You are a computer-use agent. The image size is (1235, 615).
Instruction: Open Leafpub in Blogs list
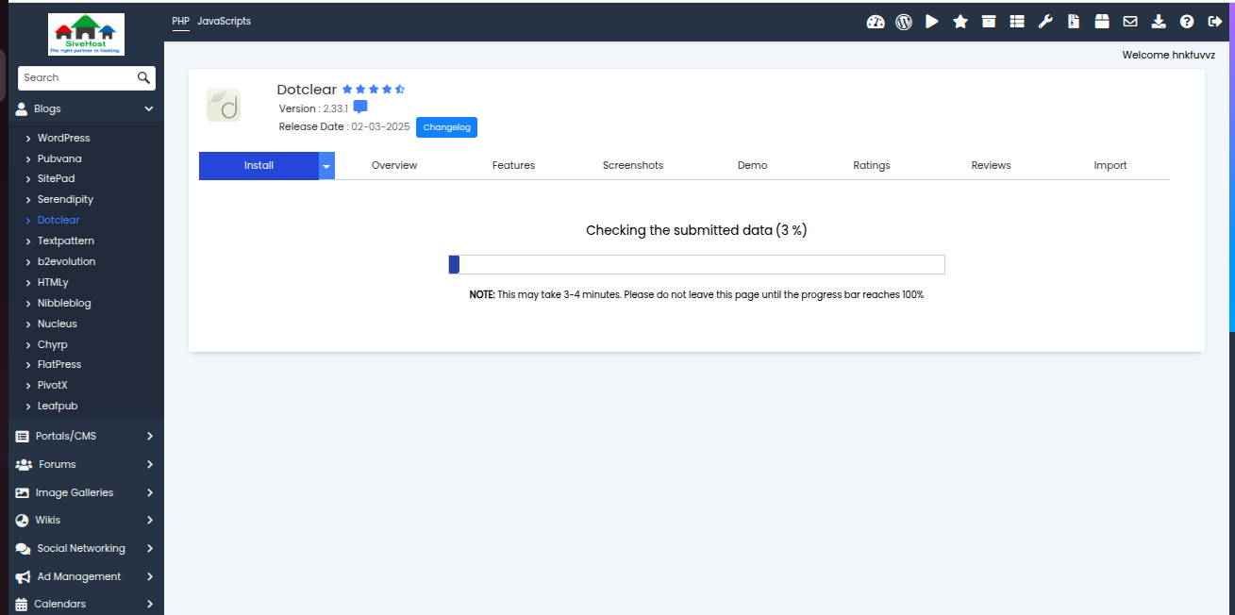58,407
